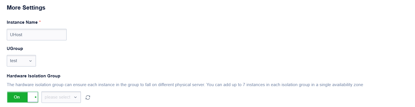Refresh the isolation group list
The image size is (415, 107).
coord(88,97)
